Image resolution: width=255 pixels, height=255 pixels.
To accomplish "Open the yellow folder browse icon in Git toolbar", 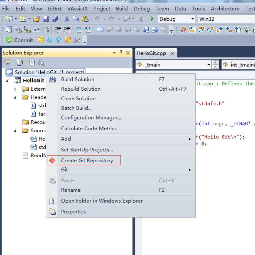I will click(x=41, y=40).
